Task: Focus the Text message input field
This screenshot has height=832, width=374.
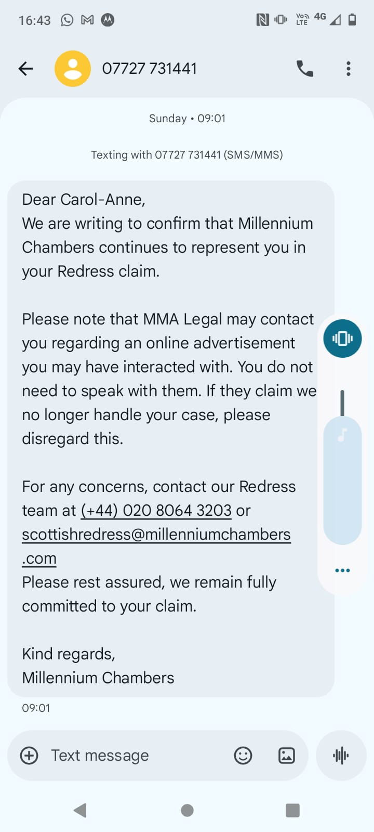Action: tap(137, 755)
